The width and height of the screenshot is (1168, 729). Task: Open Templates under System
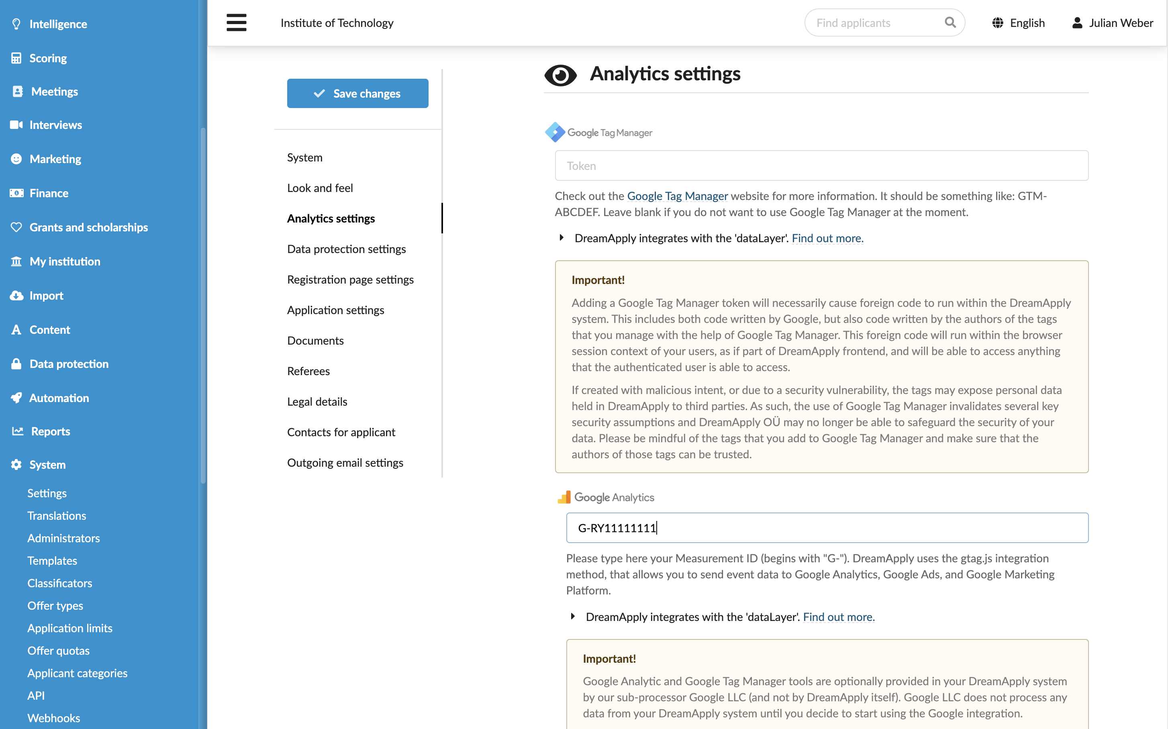52,561
